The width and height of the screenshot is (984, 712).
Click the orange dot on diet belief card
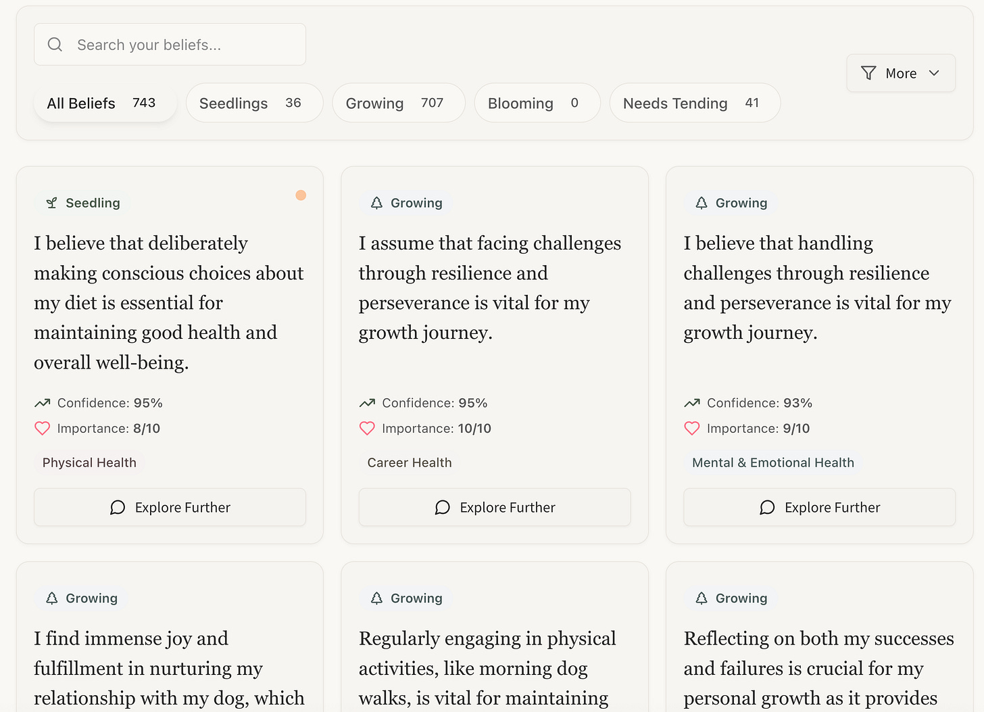301,195
